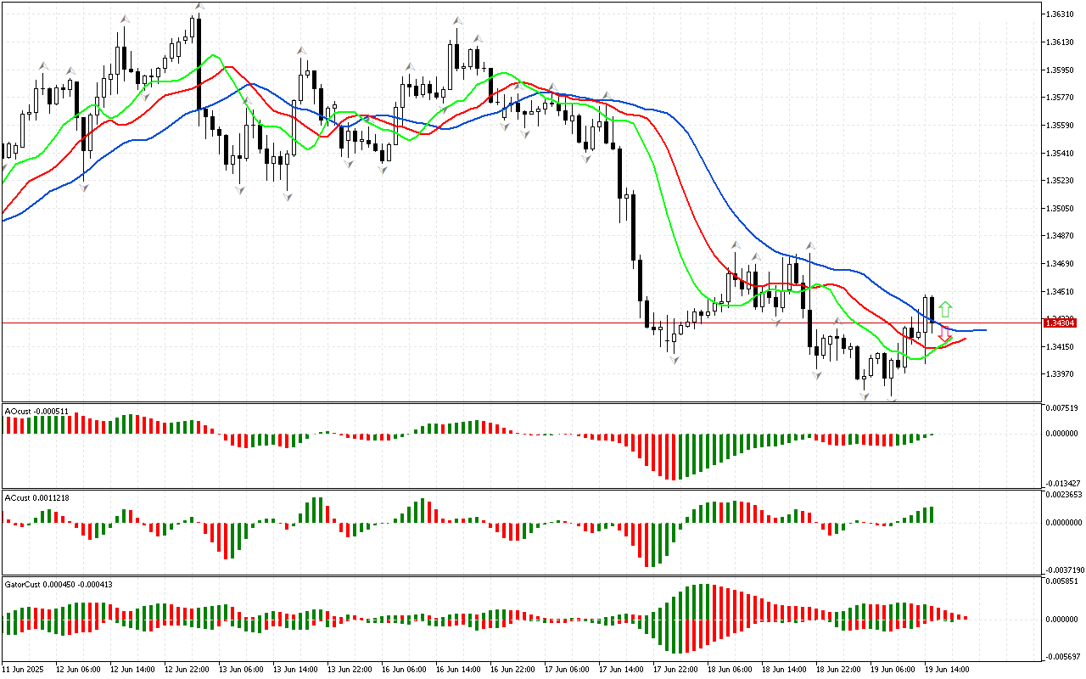Click the 16 Jun 06:00 time label

404,670
